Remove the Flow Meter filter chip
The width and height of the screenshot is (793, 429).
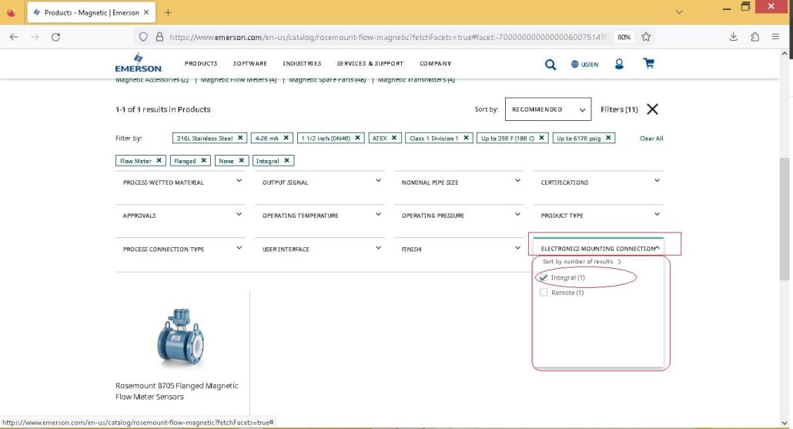click(159, 160)
